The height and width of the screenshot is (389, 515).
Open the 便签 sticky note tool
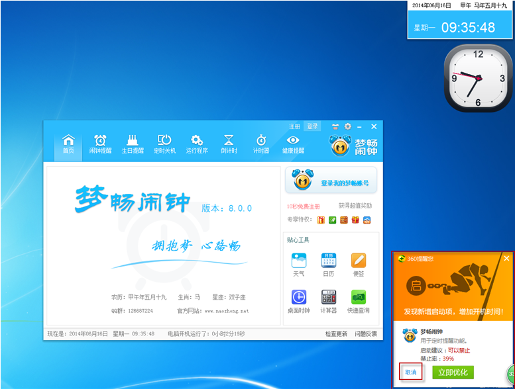359,265
